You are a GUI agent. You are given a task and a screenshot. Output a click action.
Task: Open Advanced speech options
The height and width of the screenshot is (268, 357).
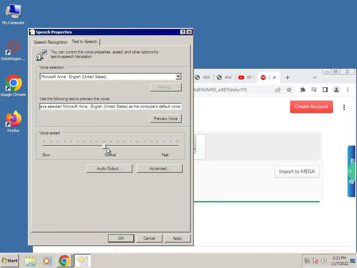159,169
